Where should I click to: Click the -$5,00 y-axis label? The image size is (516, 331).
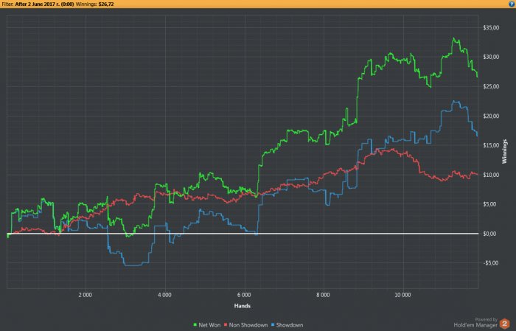pyautogui.click(x=490, y=263)
